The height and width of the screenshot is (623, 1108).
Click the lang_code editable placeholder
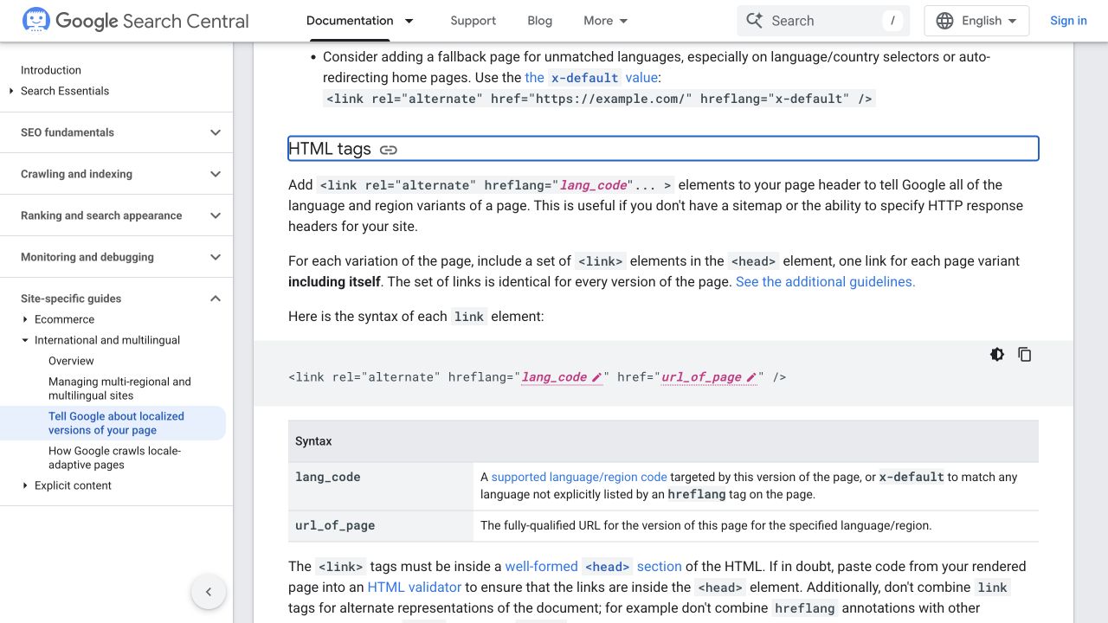click(x=561, y=377)
